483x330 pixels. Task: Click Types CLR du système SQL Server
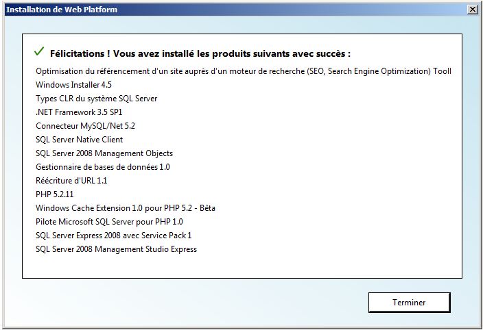pos(97,99)
